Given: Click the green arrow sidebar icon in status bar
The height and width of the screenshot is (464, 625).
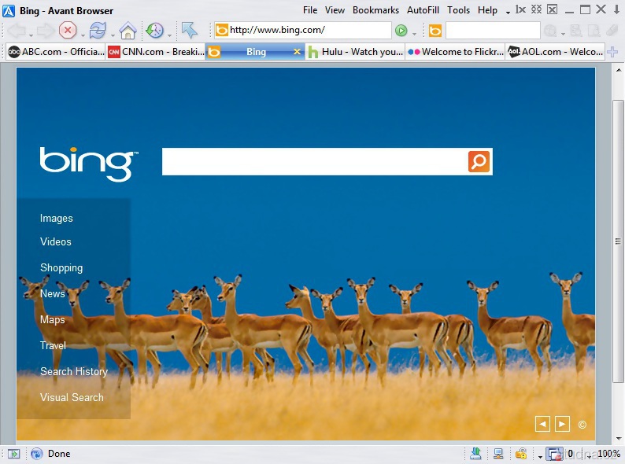Looking at the screenshot, I should [13, 454].
